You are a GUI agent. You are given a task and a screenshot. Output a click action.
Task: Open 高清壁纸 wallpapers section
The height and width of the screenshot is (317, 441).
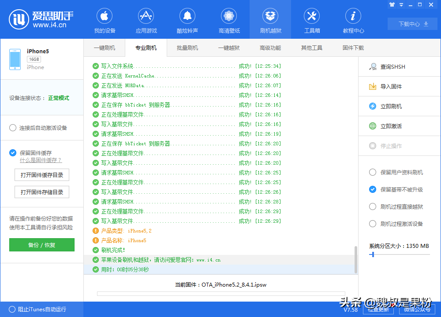click(x=229, y=21)
